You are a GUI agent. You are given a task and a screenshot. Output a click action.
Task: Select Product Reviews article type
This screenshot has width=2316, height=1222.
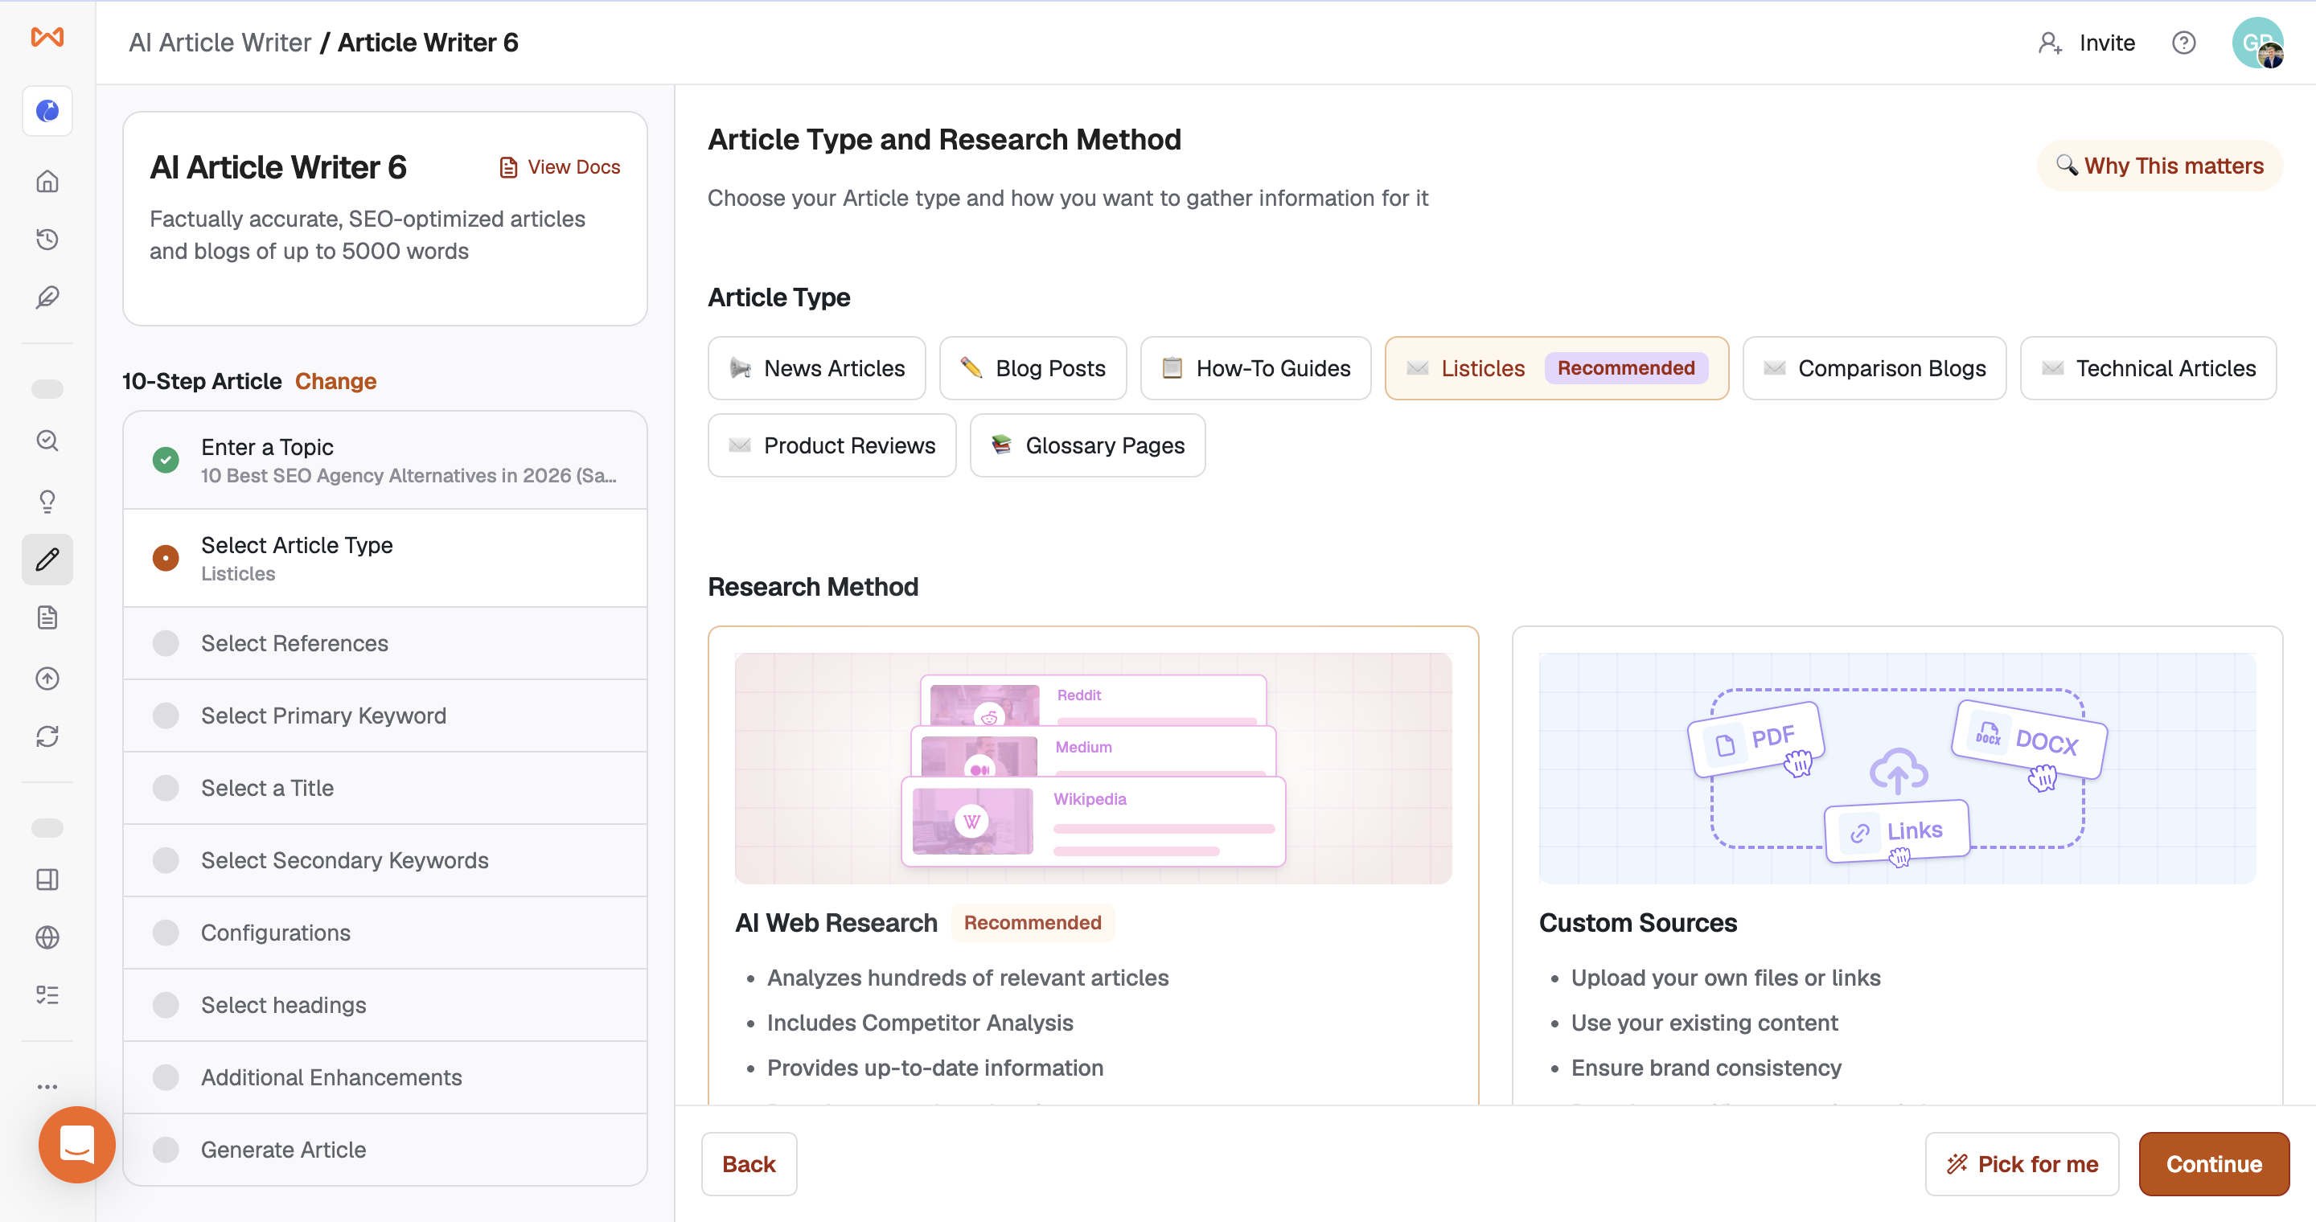click(x=832, y=445)
